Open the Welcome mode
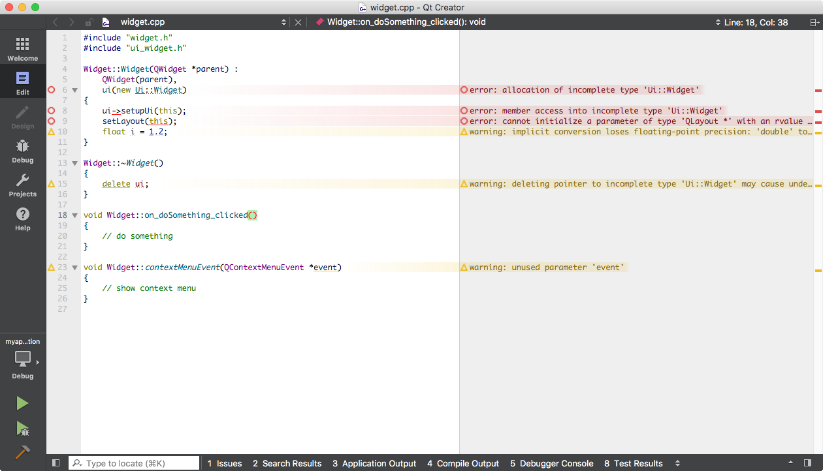 (23, 49)
